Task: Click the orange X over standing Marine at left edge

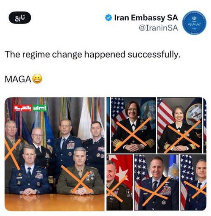Action: point(13,154)
